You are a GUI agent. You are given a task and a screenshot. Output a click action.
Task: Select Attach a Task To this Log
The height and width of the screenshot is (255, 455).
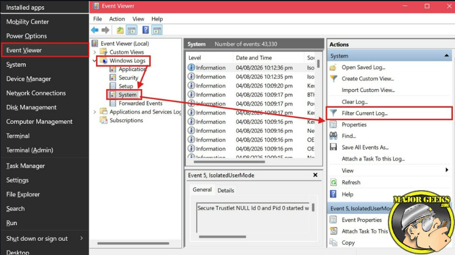(x=373, y=159)
